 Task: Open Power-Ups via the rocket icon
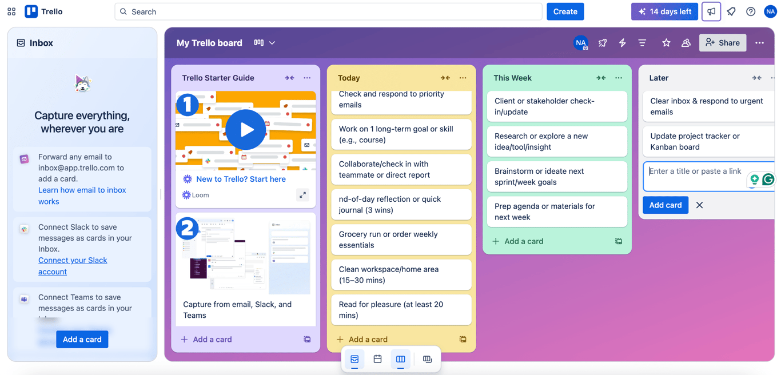[602, 43]
